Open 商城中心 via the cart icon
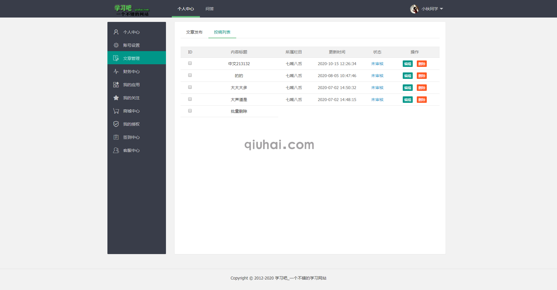Screen dimensions: 557x290 tap(116, 111)
